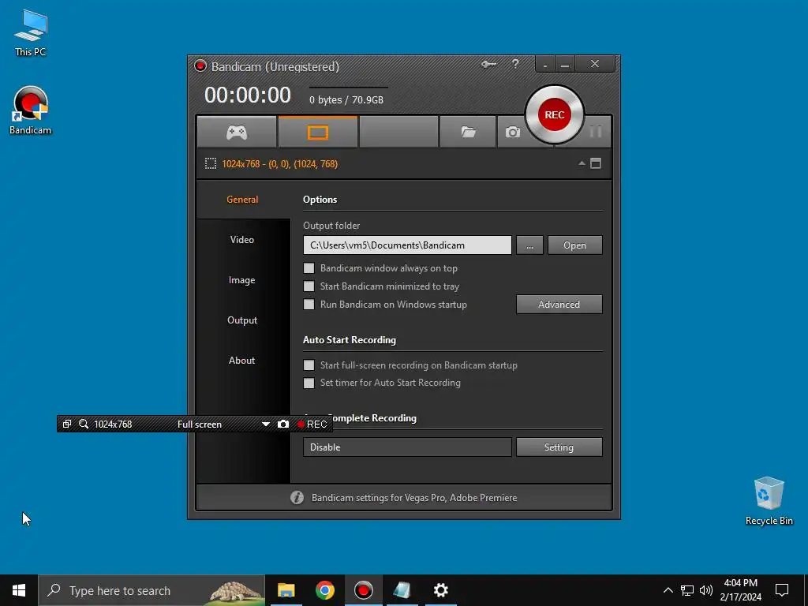Open Bandicam settings for Vegas Pro link
Viewport: 808px width, 606px height.
tap(414, 498)
